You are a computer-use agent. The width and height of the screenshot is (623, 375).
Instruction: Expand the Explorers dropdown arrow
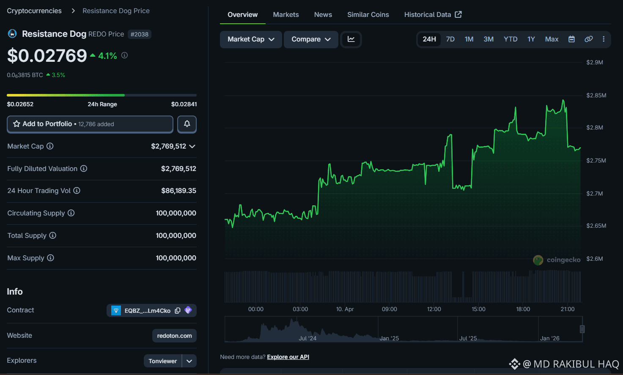189,361
